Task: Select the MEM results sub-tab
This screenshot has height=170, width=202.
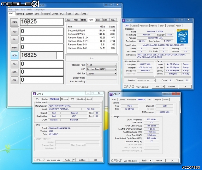Action: (83, 20)
